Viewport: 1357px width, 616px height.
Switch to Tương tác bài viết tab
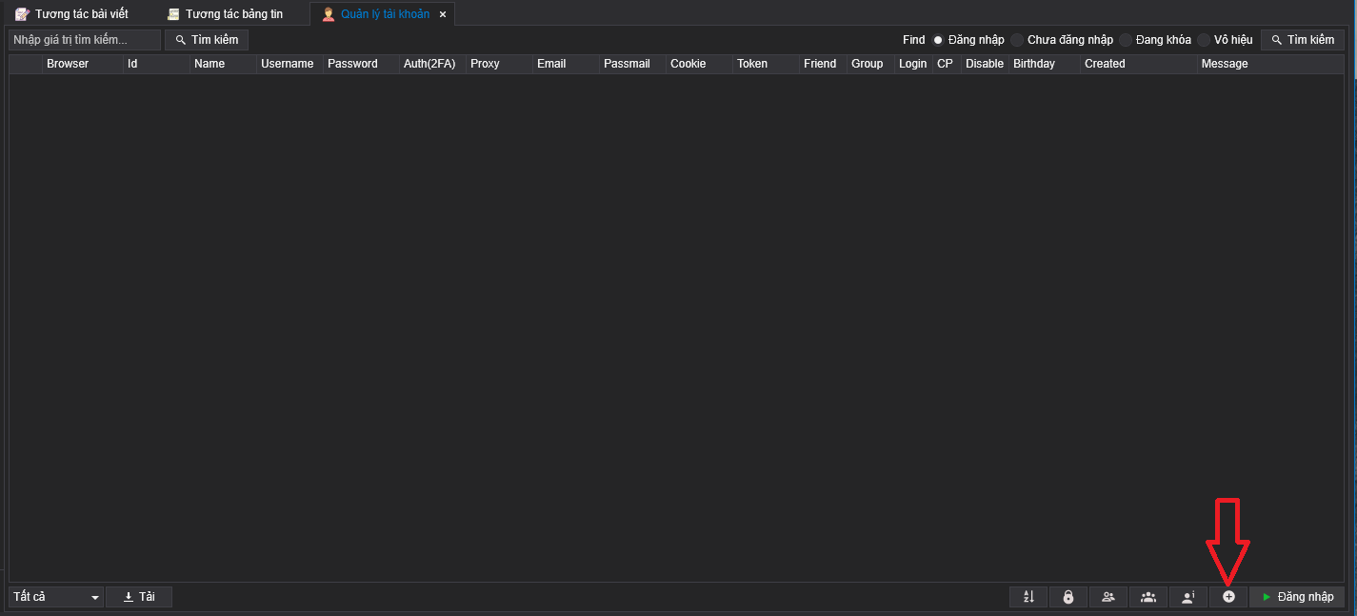coord(72,14)
